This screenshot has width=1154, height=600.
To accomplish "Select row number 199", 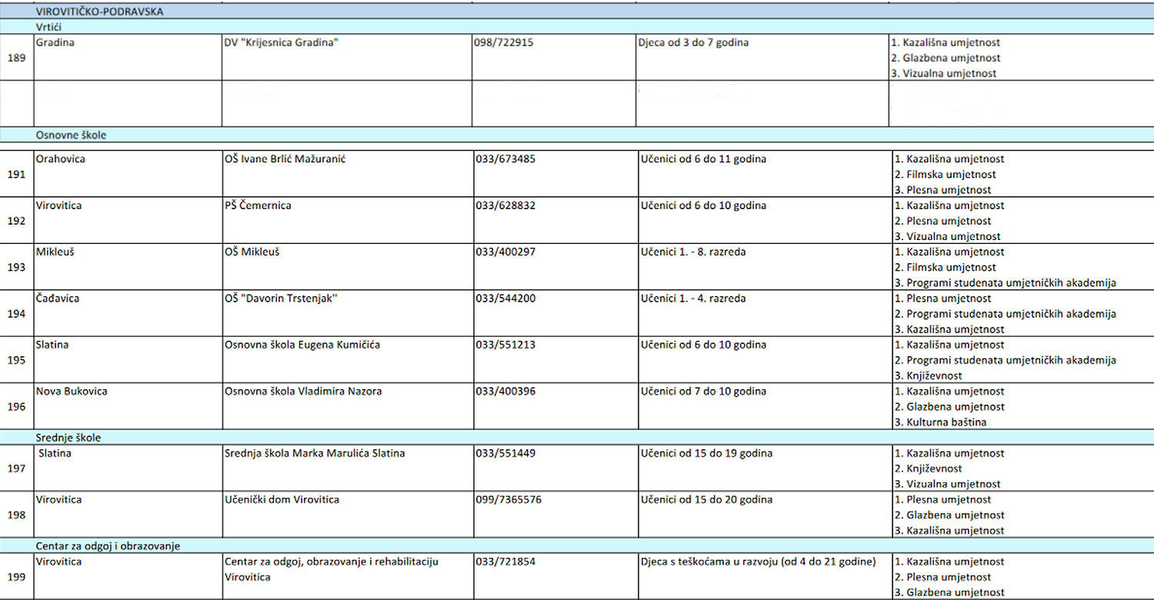I will point(16,576).
